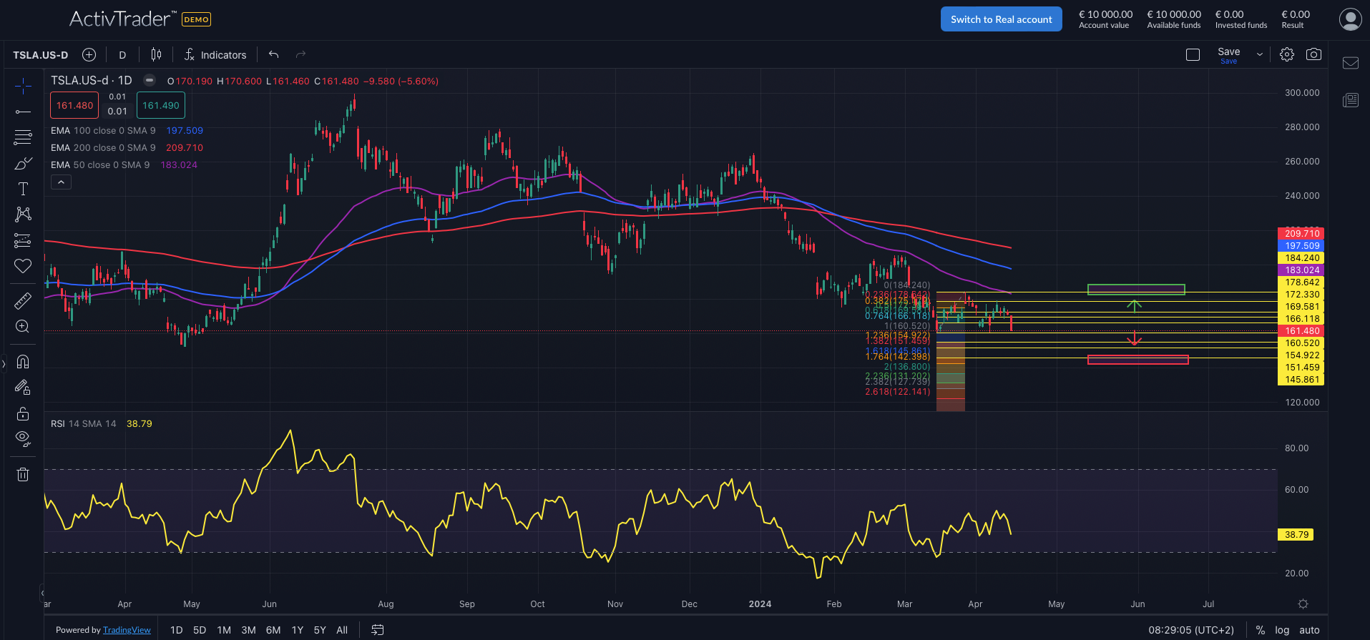This screenshot has height=640, width=1370.
Task: Click the TSLA.US-D symbol search field
Action: pyautogui.click(x=41, y=55)
